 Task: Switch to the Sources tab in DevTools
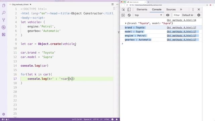(171, 9)
